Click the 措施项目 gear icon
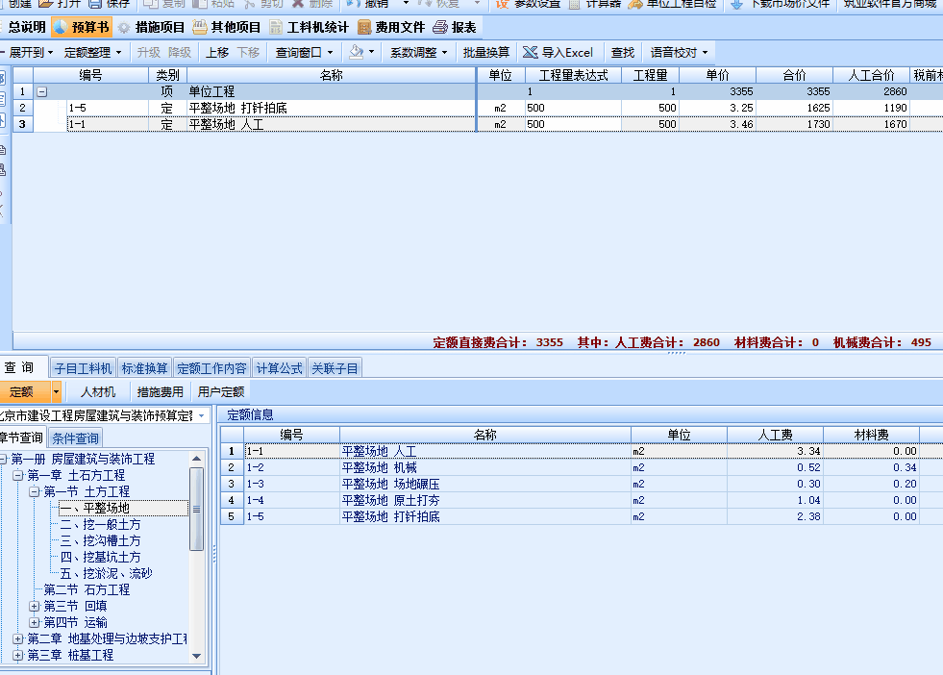The width and height of the screenshot is (943, 675). (124, 27)
